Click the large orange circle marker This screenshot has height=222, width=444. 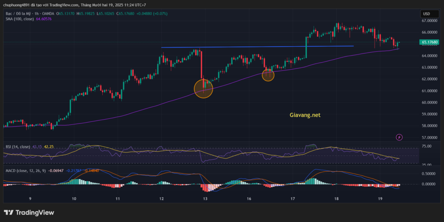pos(203,88)
